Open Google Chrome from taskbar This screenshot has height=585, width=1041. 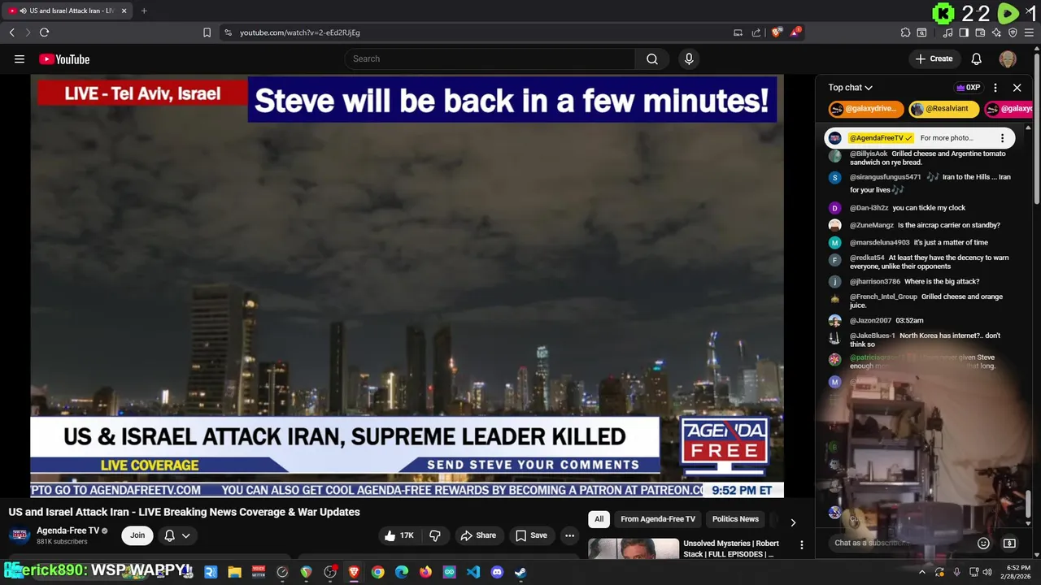(x=377, y=572)
